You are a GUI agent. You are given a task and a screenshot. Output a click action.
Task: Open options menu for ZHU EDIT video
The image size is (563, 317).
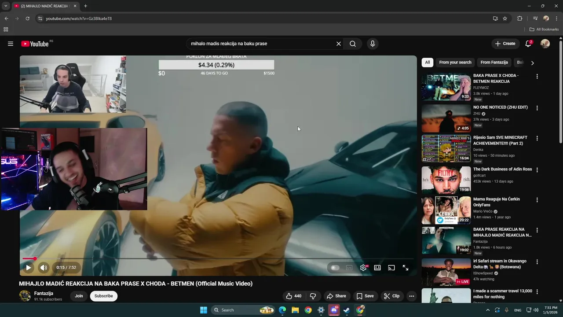point(537,108)
